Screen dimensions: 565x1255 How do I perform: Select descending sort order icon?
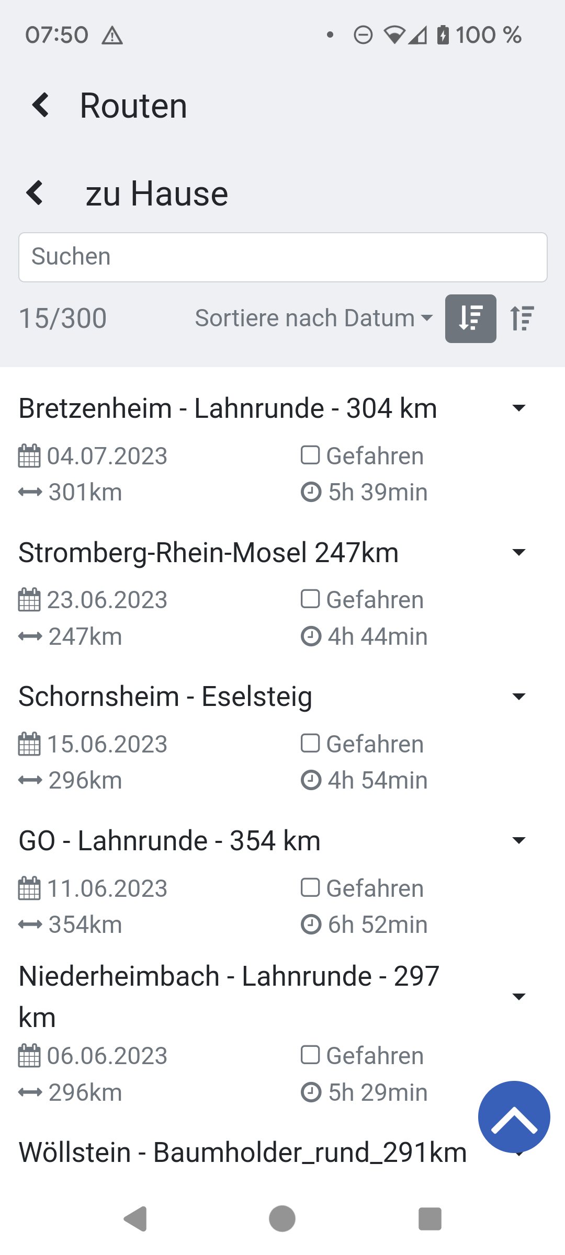[470, 318]
